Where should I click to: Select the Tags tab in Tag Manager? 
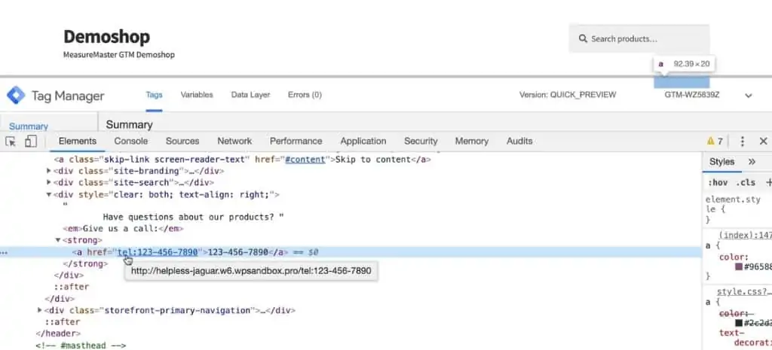[x=154, y=95]
